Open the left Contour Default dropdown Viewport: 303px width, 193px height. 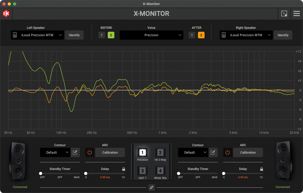click(55, 153)
